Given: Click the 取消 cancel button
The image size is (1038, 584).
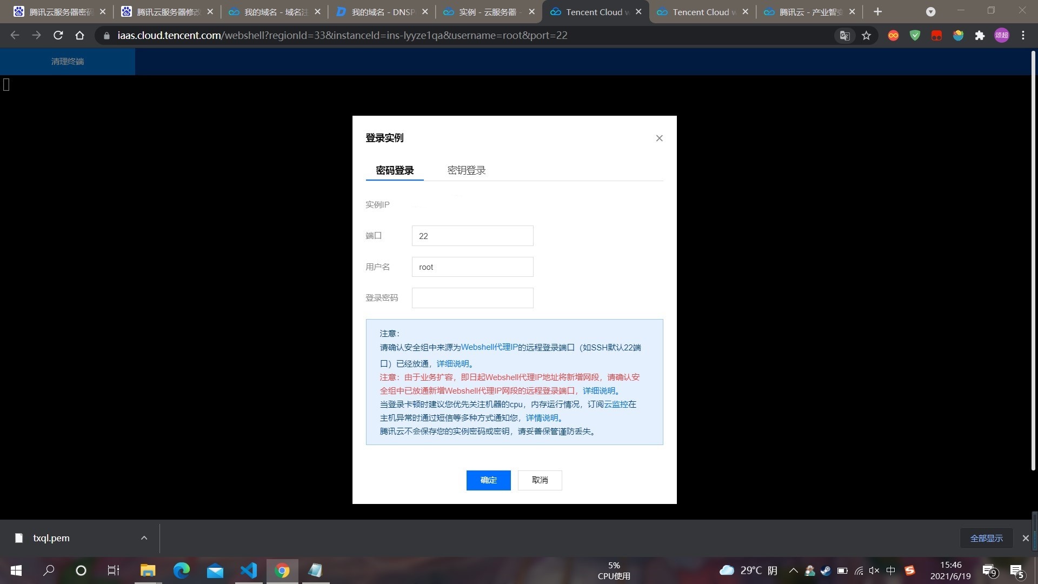Looking at the screenshot, I should [x=540, y=480].
